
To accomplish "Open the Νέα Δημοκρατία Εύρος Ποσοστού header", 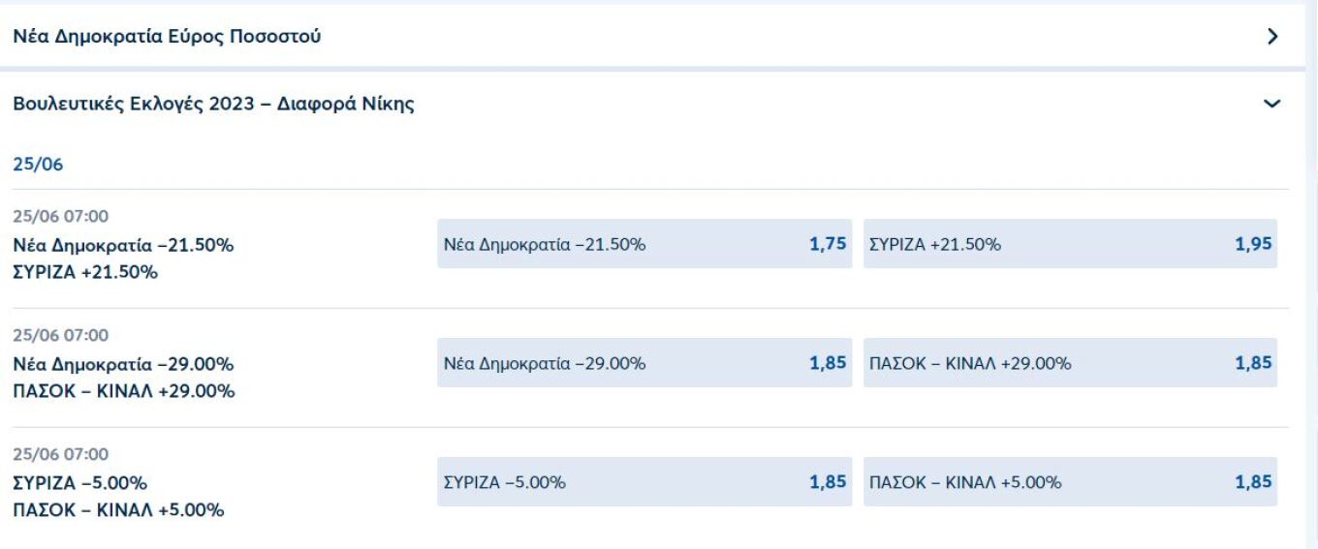I will [x=167, y=38].
